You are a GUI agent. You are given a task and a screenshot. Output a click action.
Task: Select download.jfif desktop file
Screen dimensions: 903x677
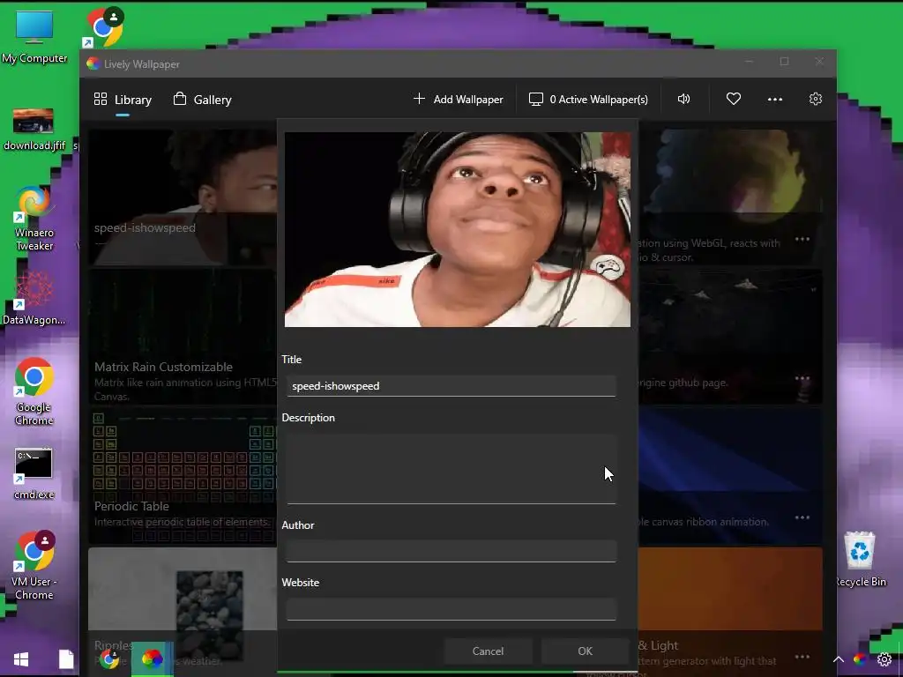pos(34,130)
